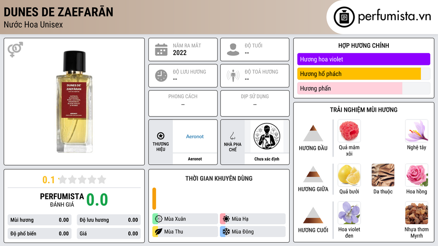Click the Hương Cuối pyramid icon
This screenshot has height=246, width=438.
point(313,215)
